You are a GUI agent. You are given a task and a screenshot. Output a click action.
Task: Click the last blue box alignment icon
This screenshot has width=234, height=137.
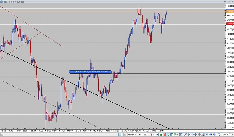[x=214, y=134]
